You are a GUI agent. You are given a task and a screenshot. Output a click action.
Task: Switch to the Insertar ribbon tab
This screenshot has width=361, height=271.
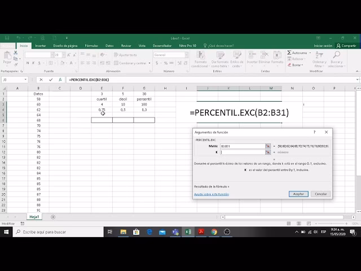41,46
